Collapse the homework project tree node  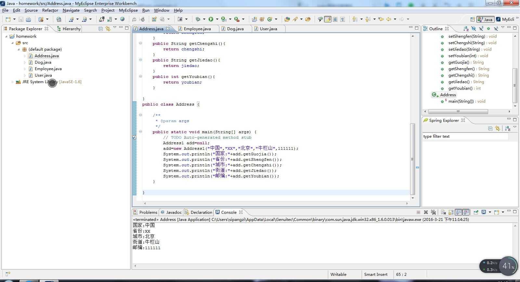pos(6,36)
